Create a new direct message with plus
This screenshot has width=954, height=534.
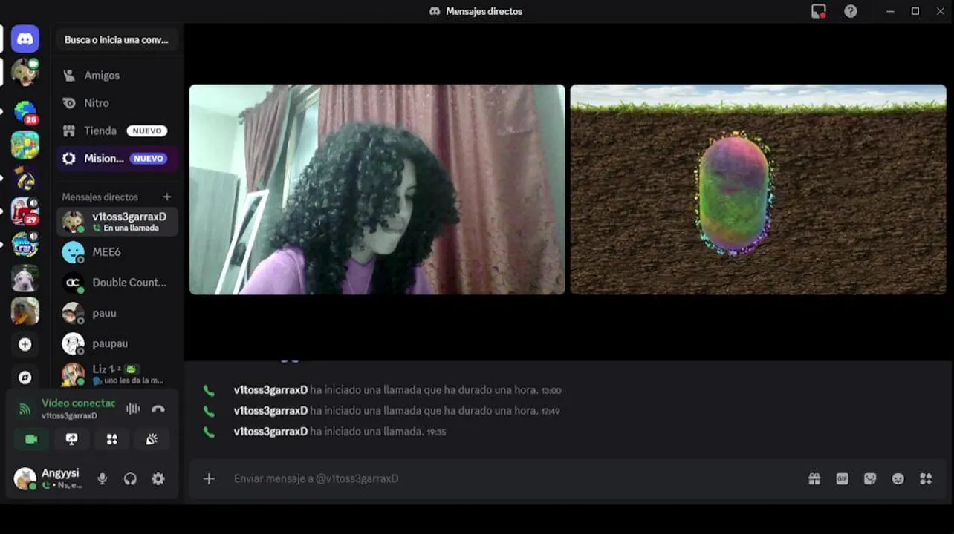point(167,197)
